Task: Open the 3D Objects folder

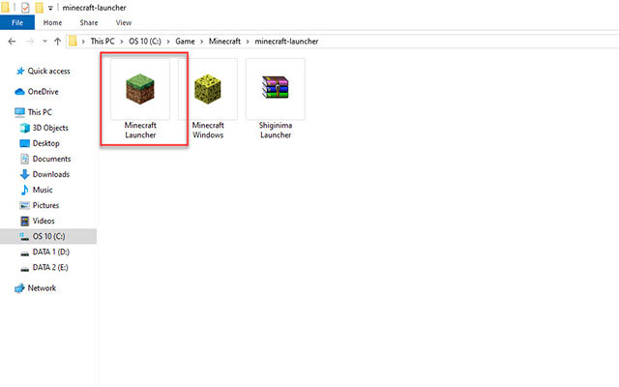Action: click(x=50, y=128)
